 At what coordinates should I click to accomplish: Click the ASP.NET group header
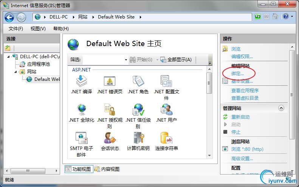(81, 70)
